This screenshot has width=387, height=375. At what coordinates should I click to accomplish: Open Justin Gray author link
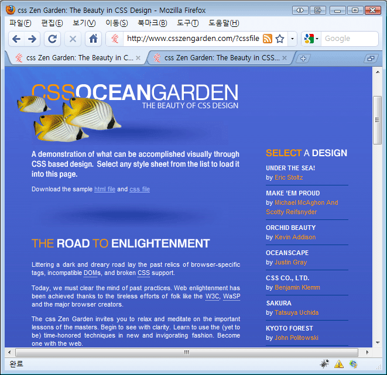tap(291, 262)
